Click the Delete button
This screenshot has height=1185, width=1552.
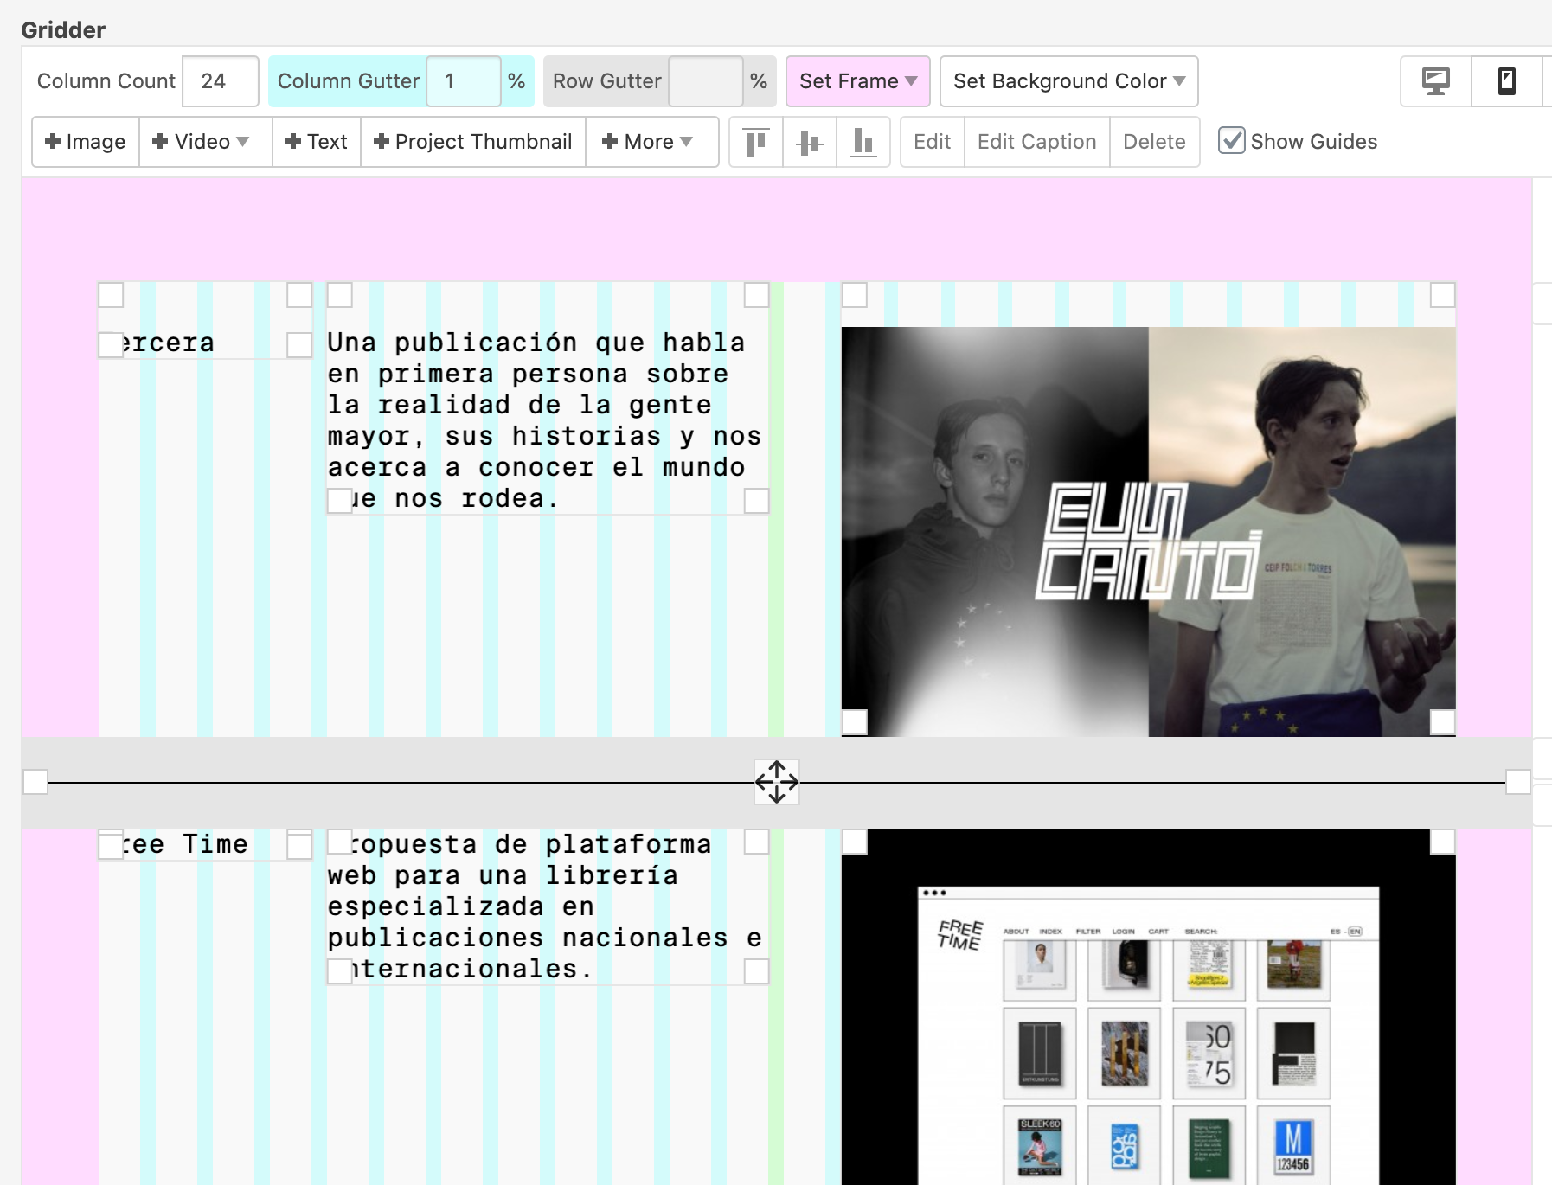tap(1155, 142)
